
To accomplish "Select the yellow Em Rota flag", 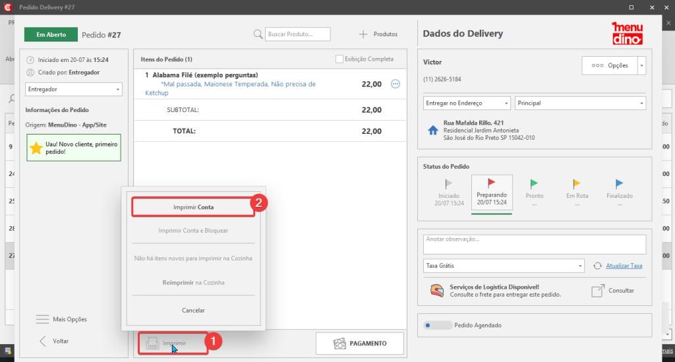I will coord(576,184).
